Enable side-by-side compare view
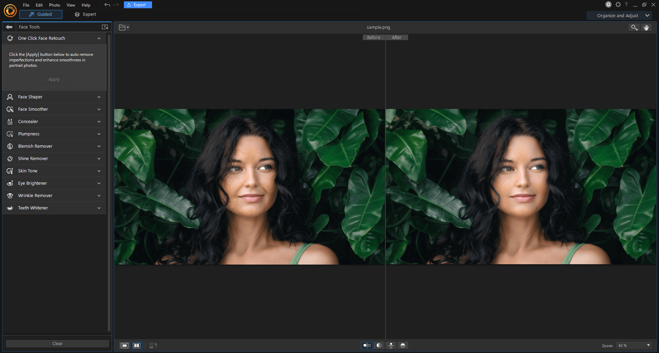The width and height of the screenshot is (659, 353). pos(137,345)
